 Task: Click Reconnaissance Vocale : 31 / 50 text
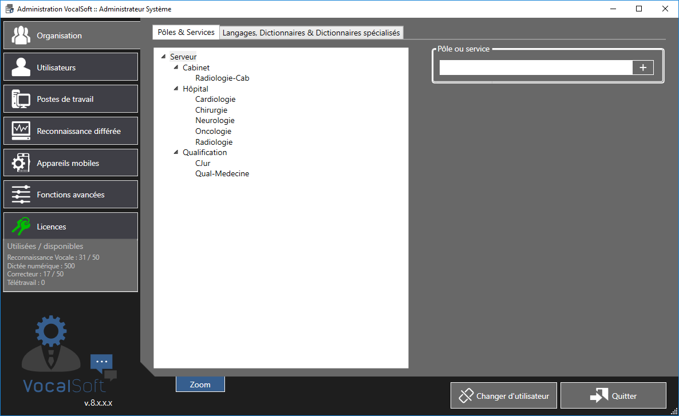[53, 257]
